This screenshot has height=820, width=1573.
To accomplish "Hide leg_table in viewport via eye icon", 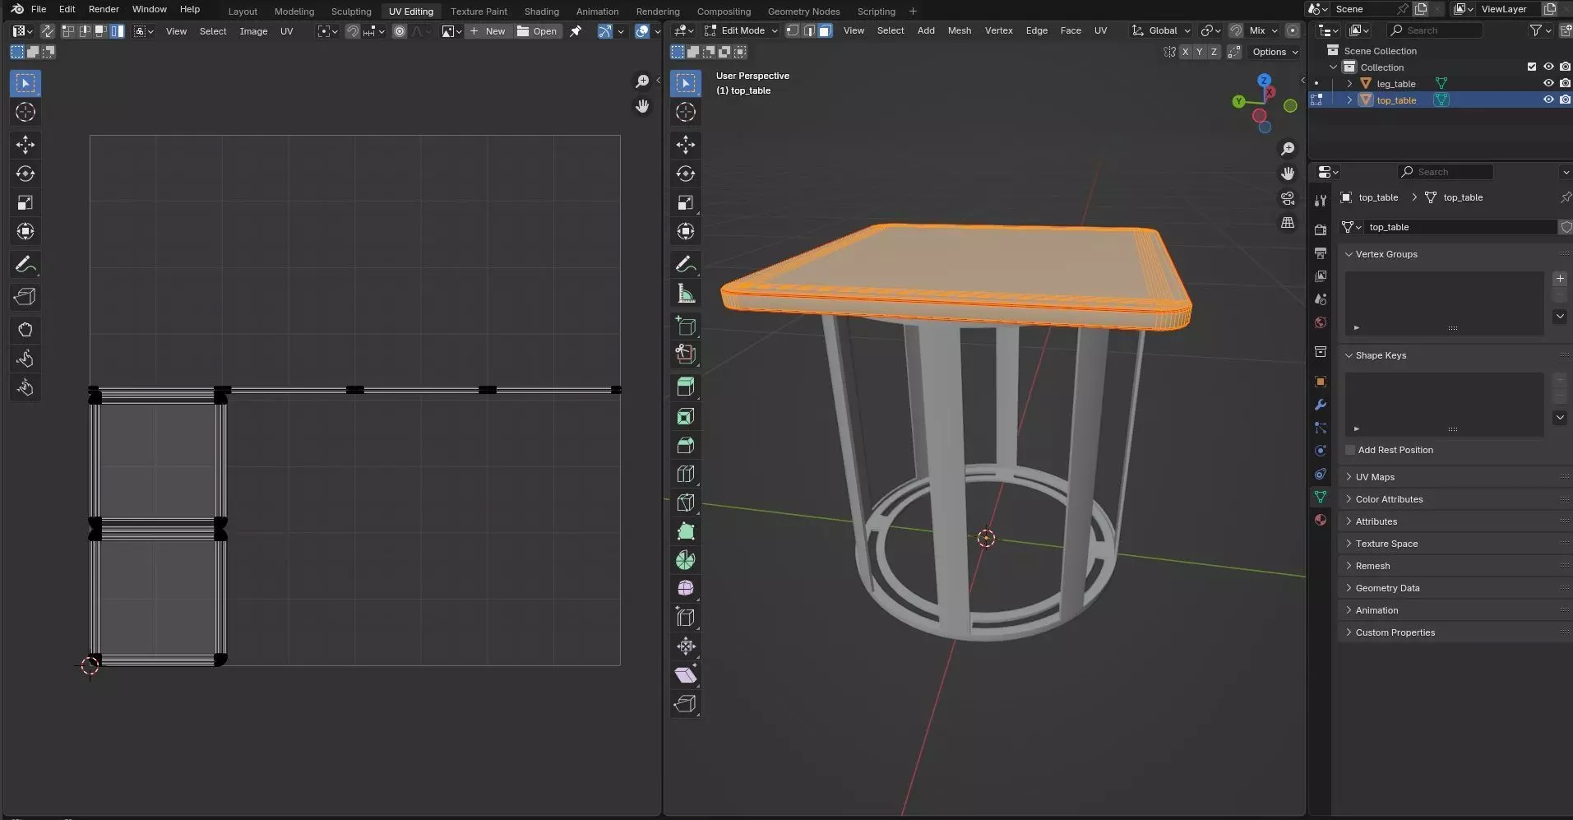I will pos(1548,83).
